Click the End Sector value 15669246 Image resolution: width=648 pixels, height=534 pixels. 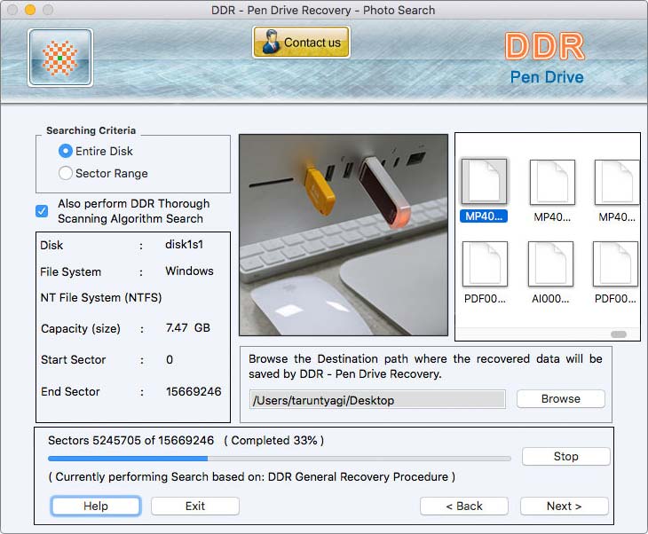point(194,391)
